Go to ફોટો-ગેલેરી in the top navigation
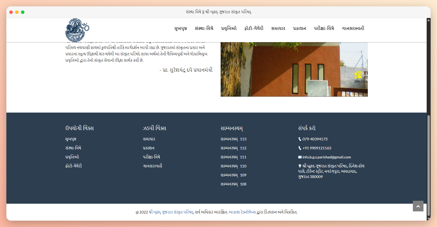This screenshot has width=437, height=227. point(254,28)
